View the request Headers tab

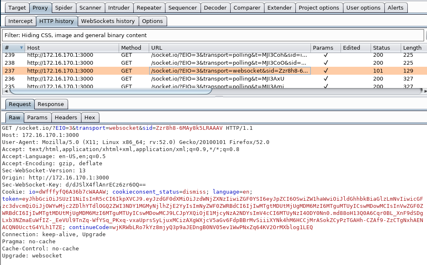coord(66,118)
